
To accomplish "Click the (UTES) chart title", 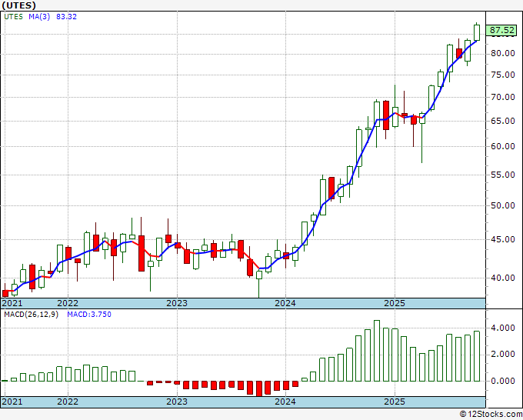I will (18, 5).
